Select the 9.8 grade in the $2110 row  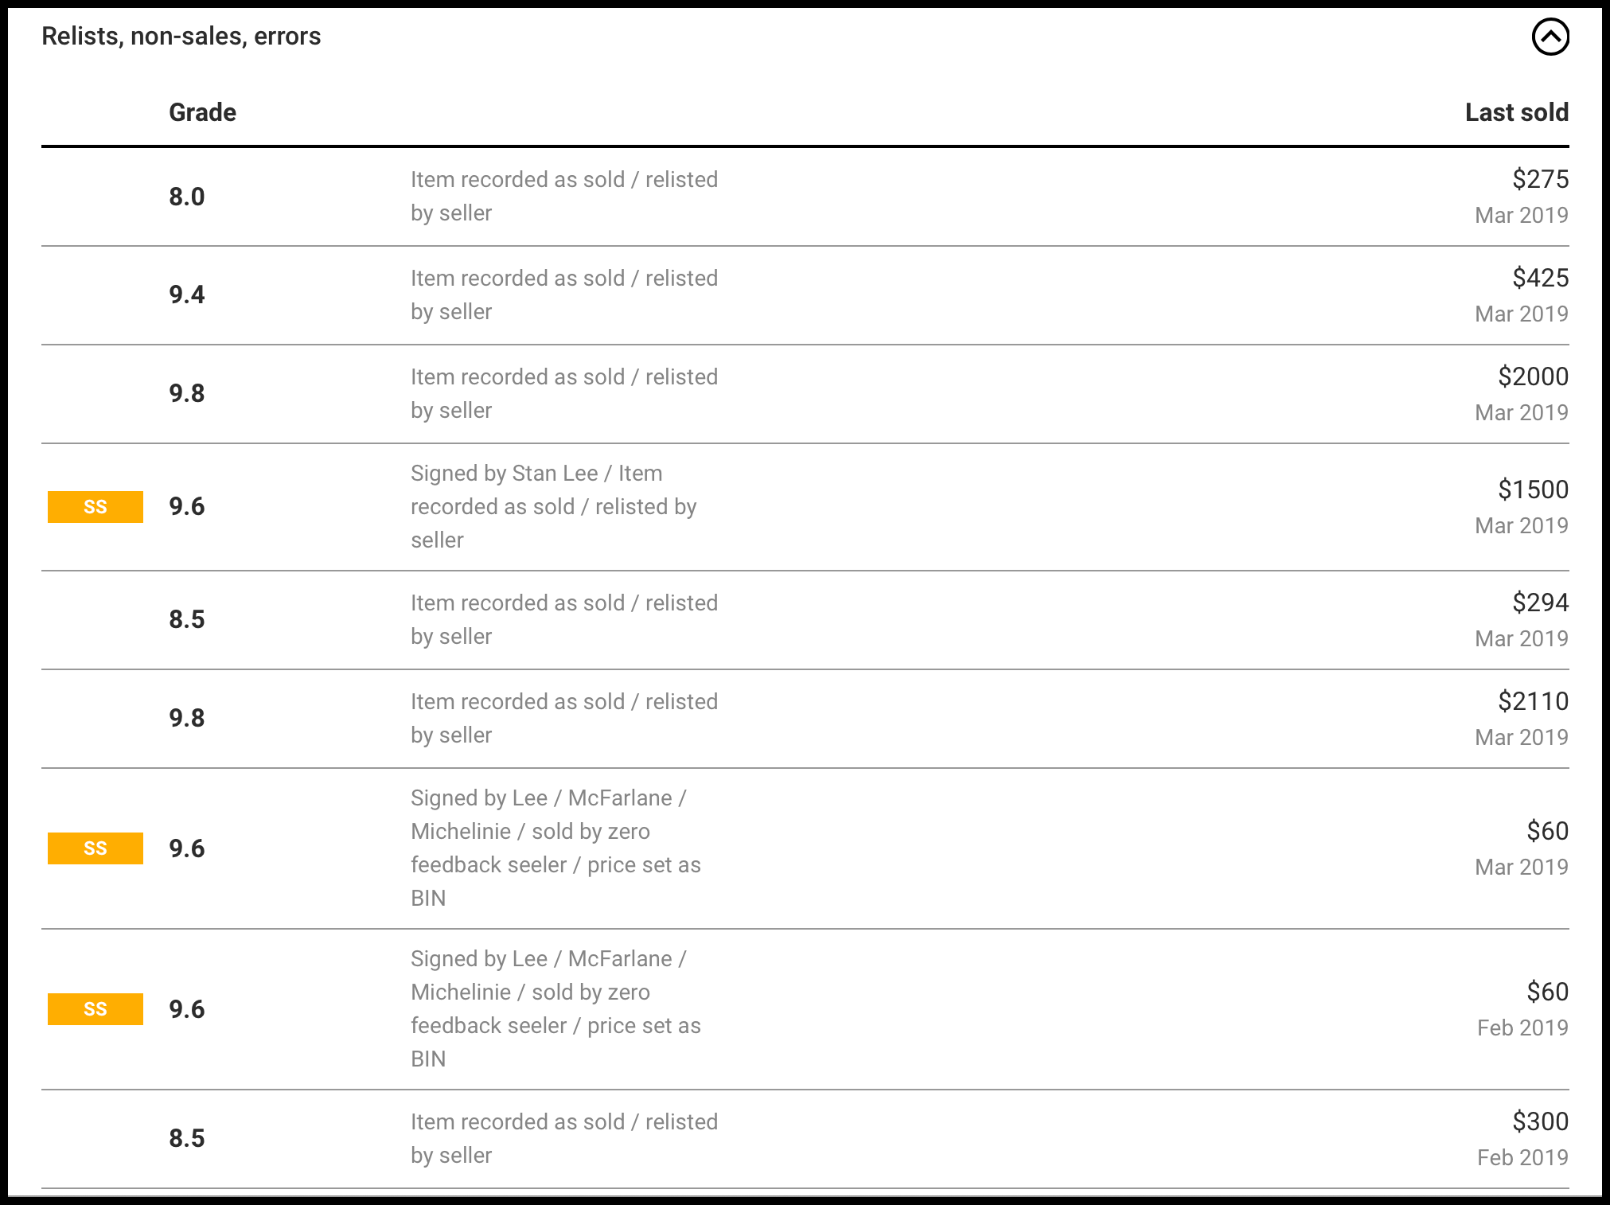tap(187, 718)
